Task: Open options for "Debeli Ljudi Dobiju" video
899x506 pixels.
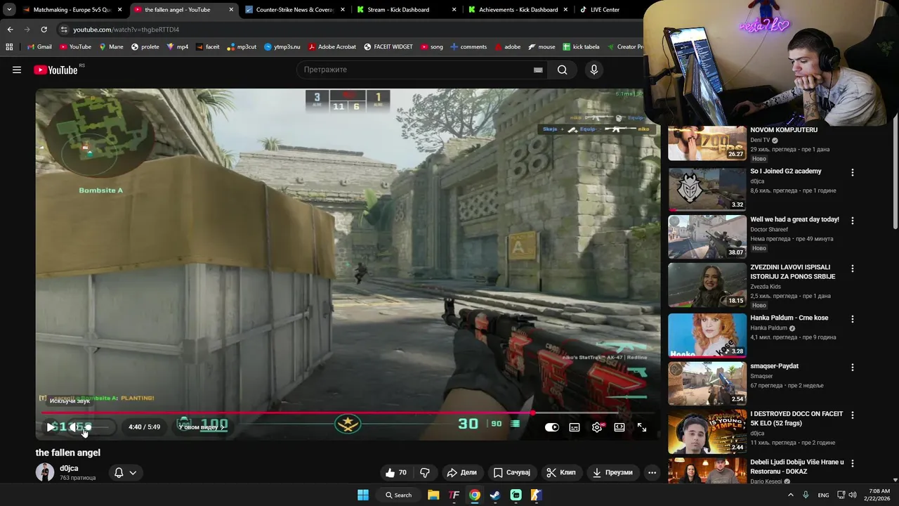Action: pyautogui.click(x=853, y=464)
